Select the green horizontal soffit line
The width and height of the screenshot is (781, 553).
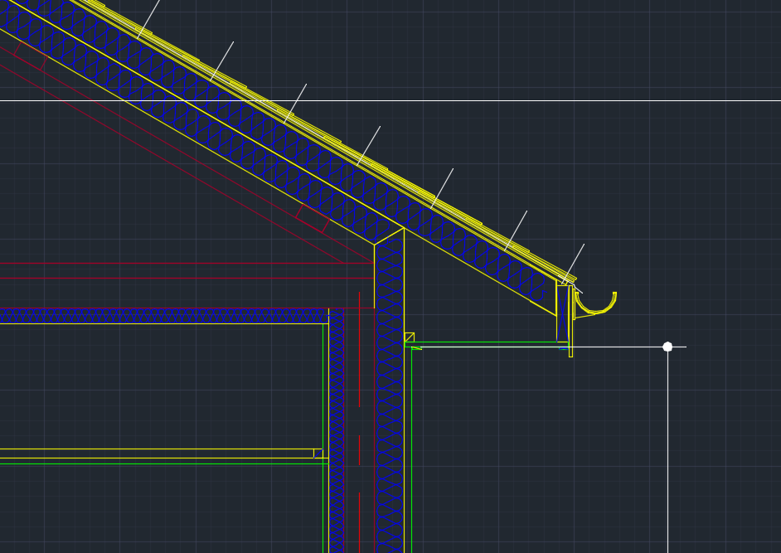point(489,342)
